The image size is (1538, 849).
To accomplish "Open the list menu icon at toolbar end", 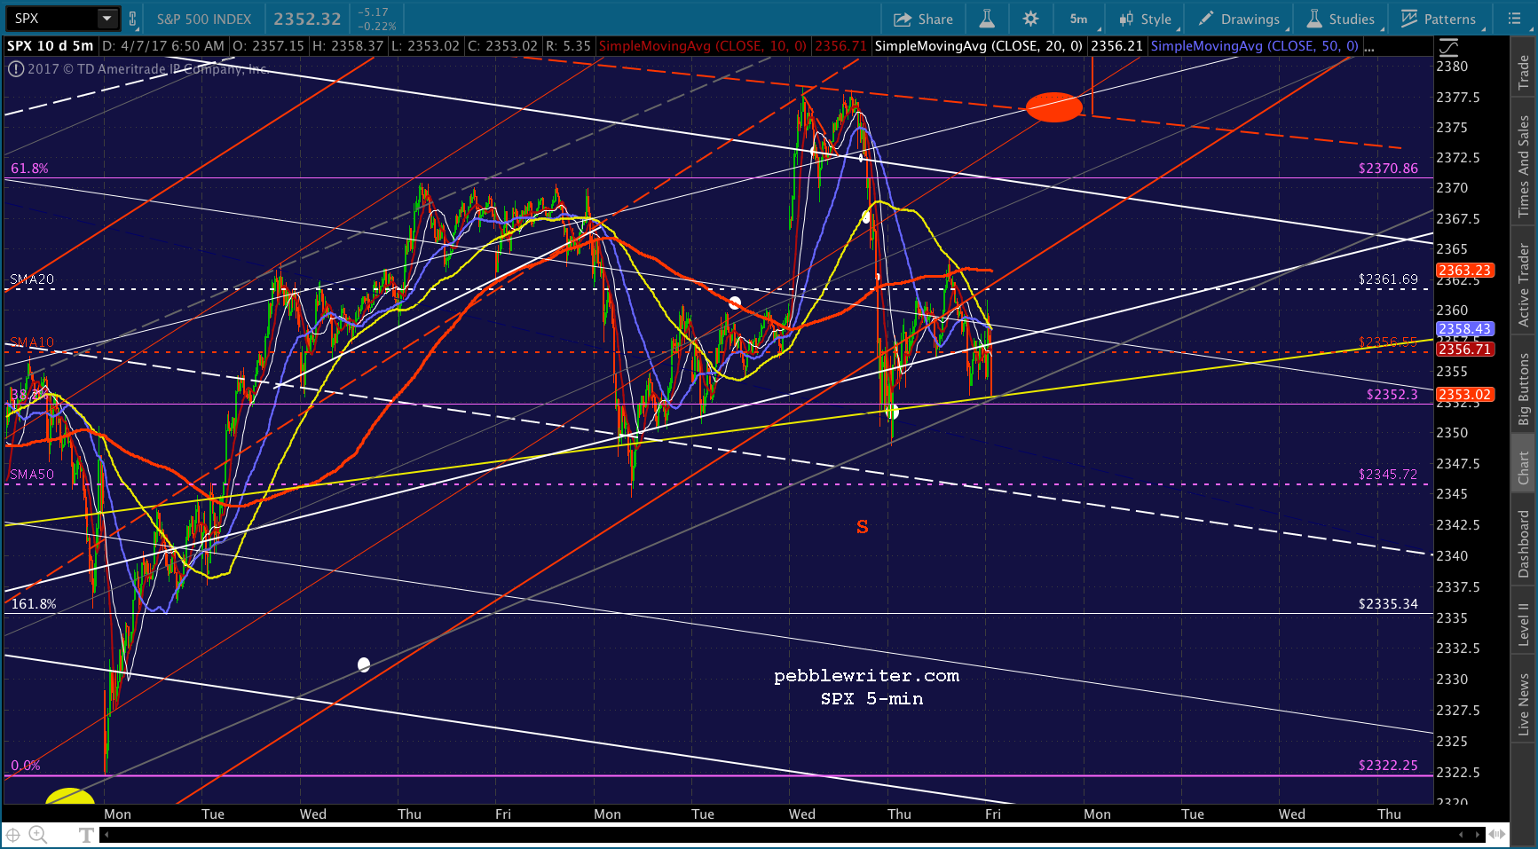I will 1515,19.
